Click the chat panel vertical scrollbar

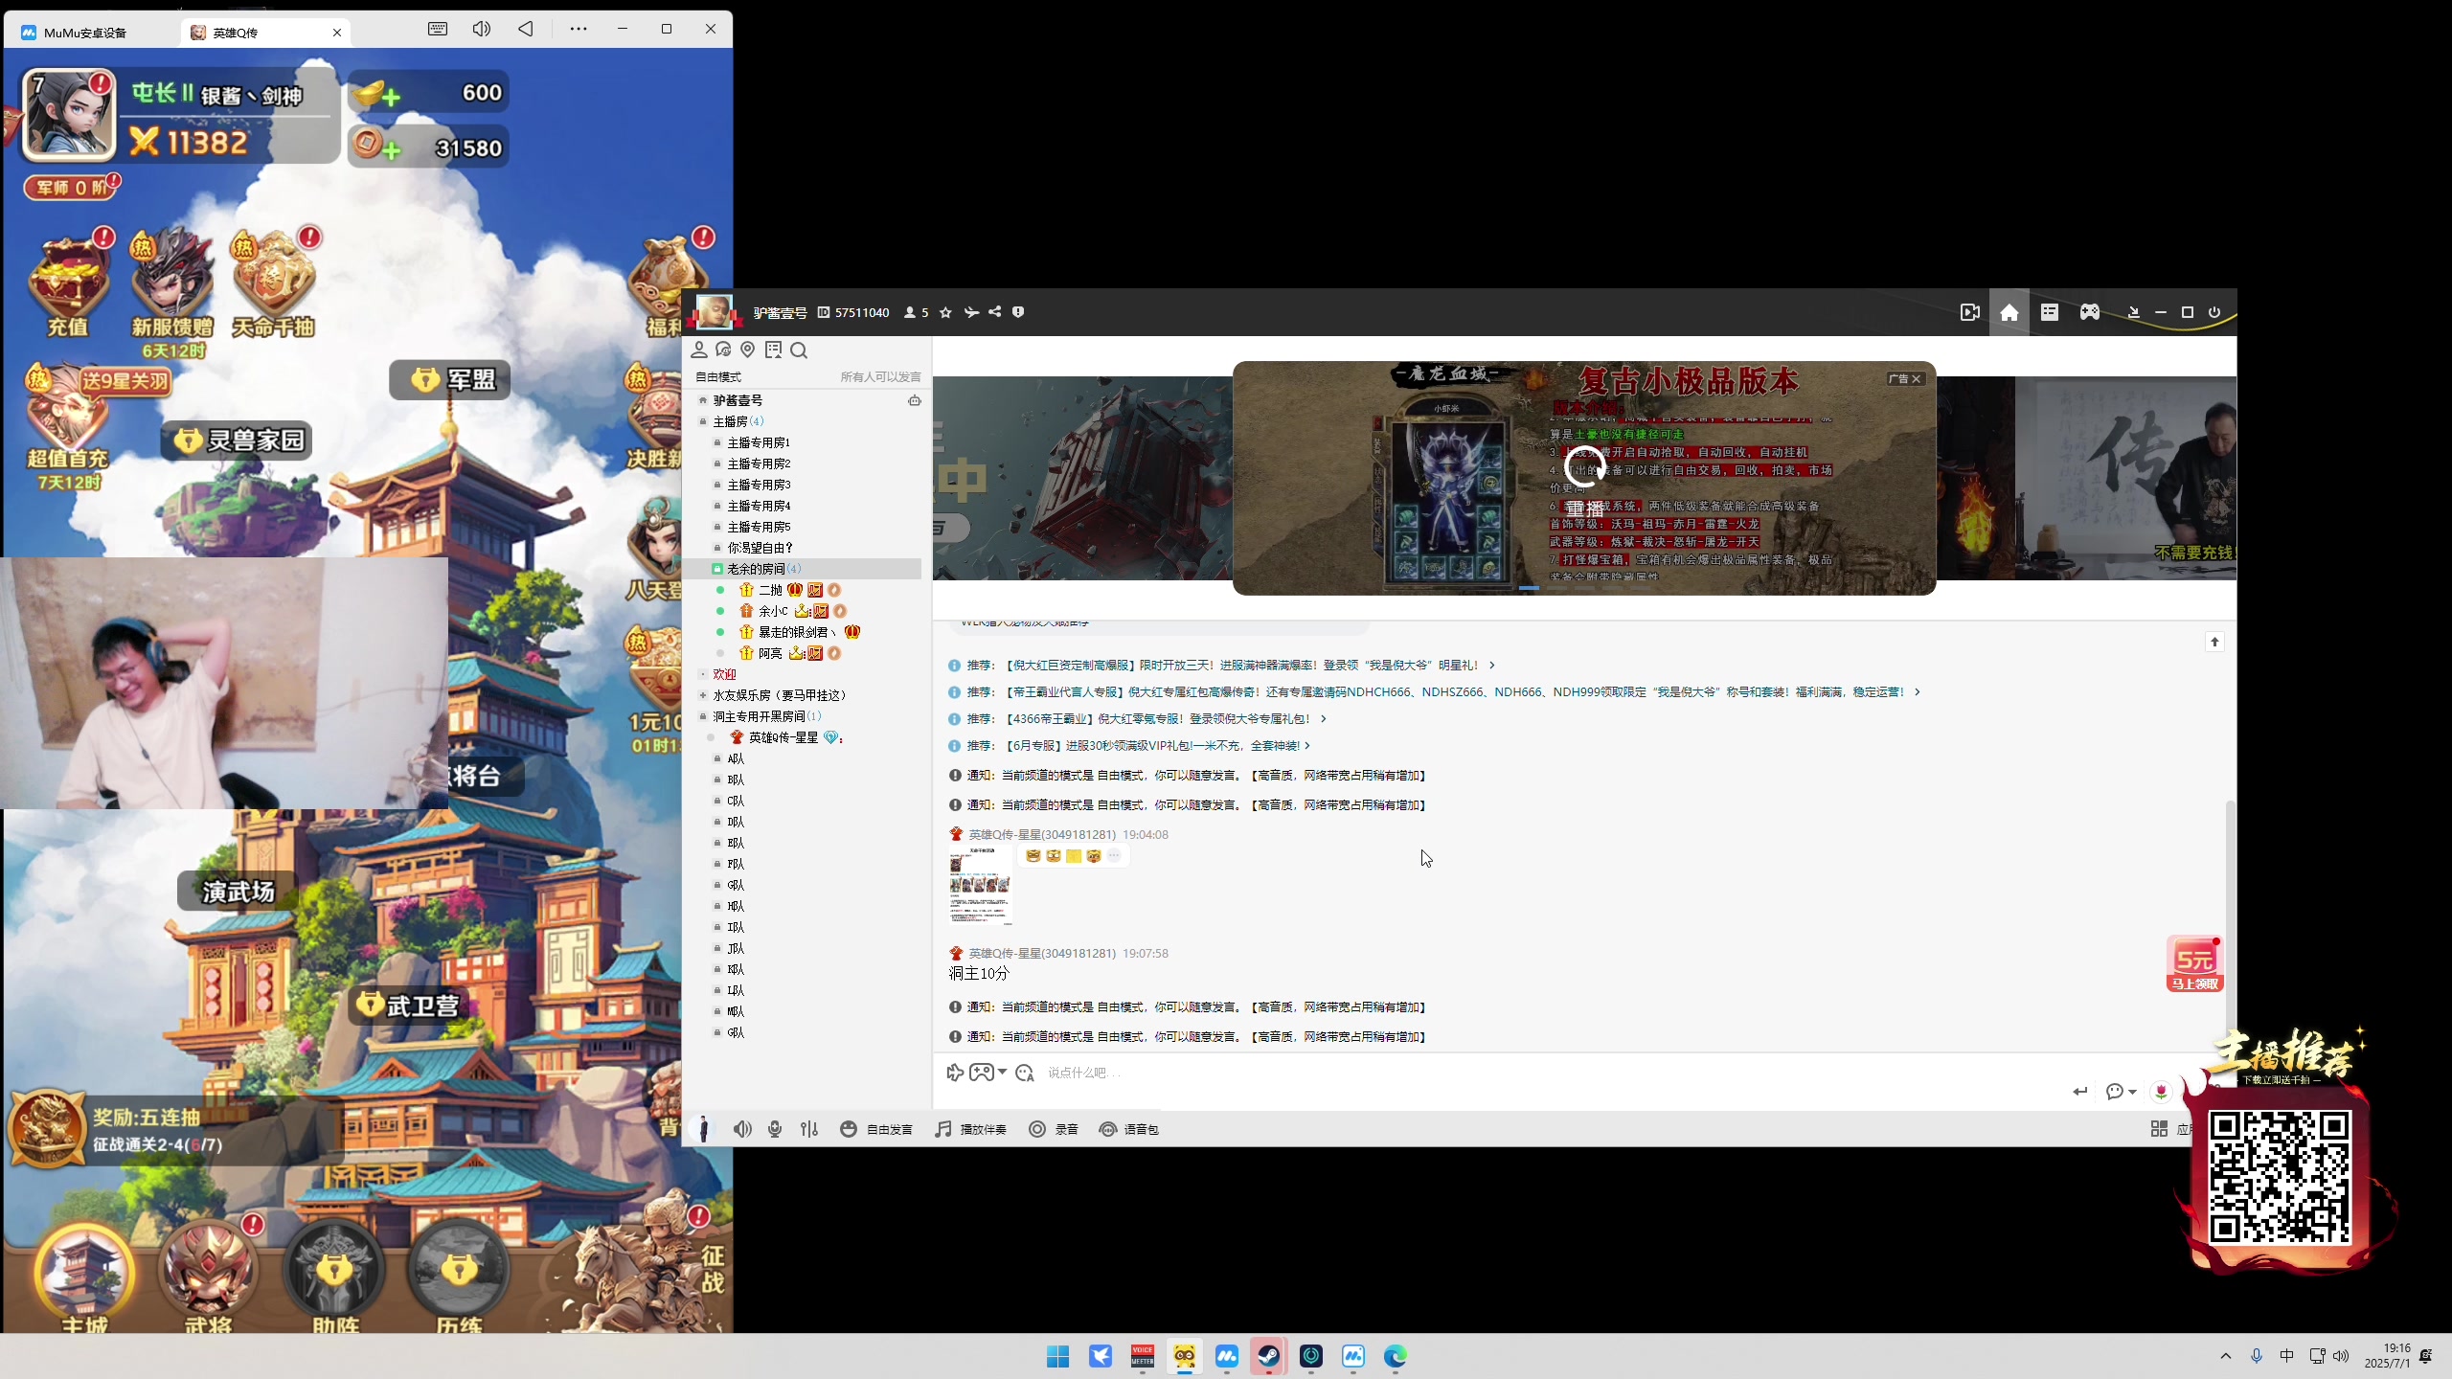[2230, 924]
